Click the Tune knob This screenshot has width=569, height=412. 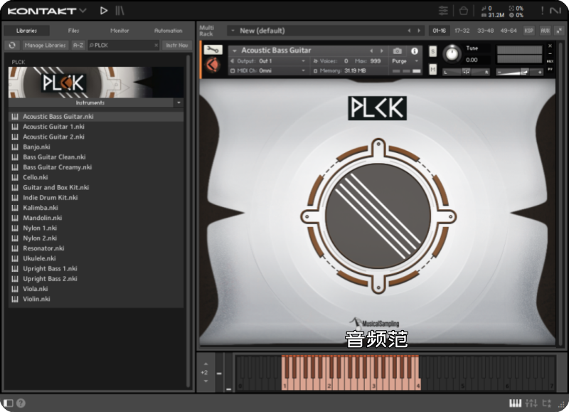[x=452, y=54]
